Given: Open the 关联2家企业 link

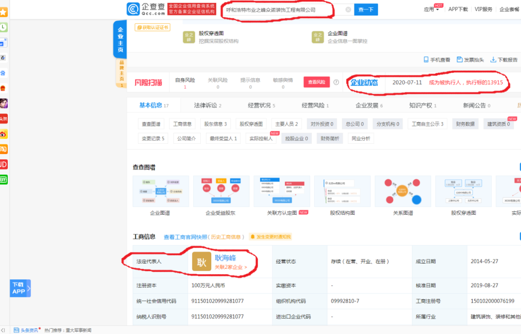Looking at the screenshot, I should tap(231, 267).
